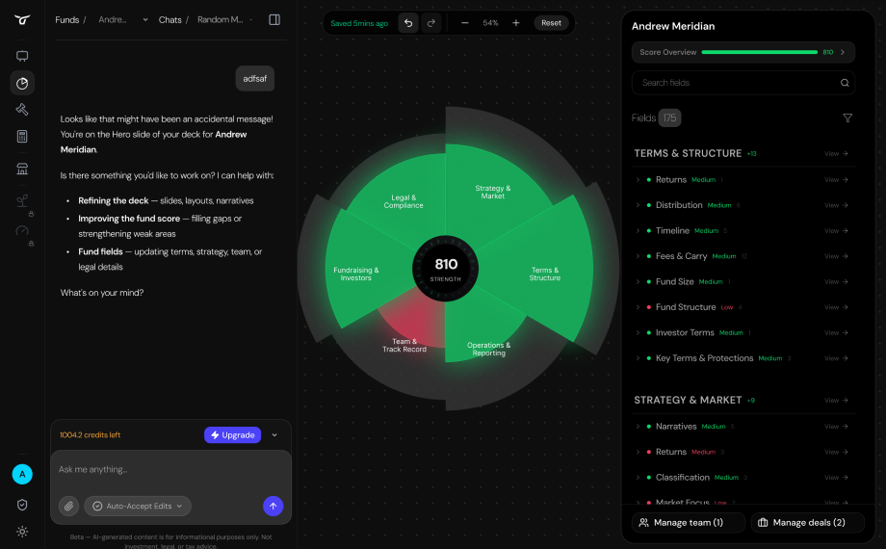Undo the last change
886x549 pixels.
pyautogui.click(x=408, y=23)
